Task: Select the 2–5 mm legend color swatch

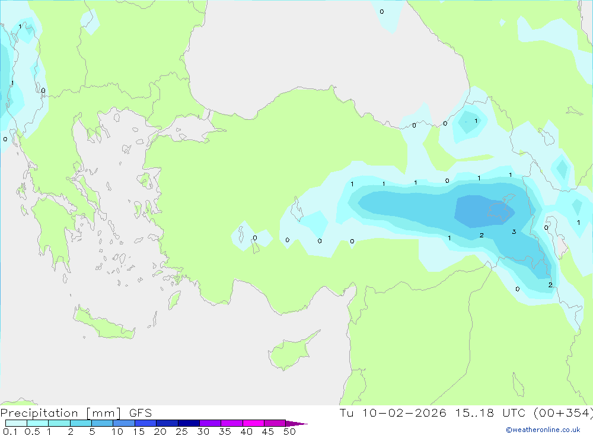Action: [81, 423]
